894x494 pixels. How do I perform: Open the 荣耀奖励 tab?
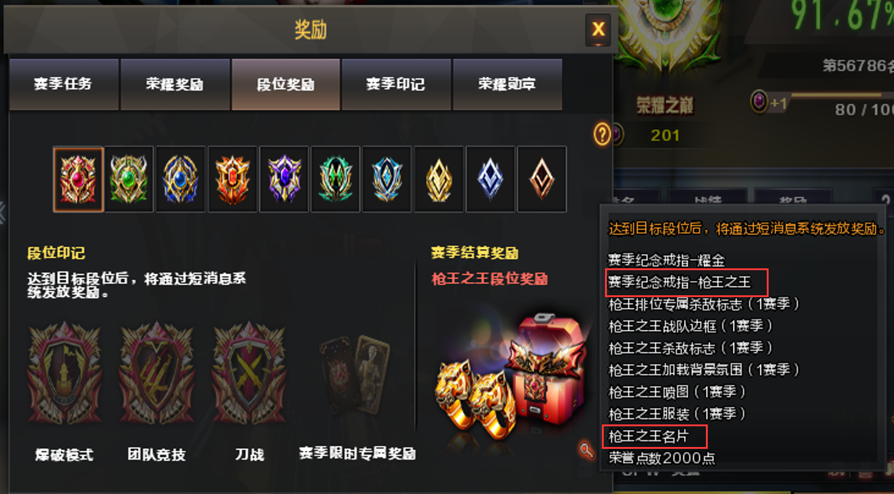pyautogui.click(x=174, y=85)
